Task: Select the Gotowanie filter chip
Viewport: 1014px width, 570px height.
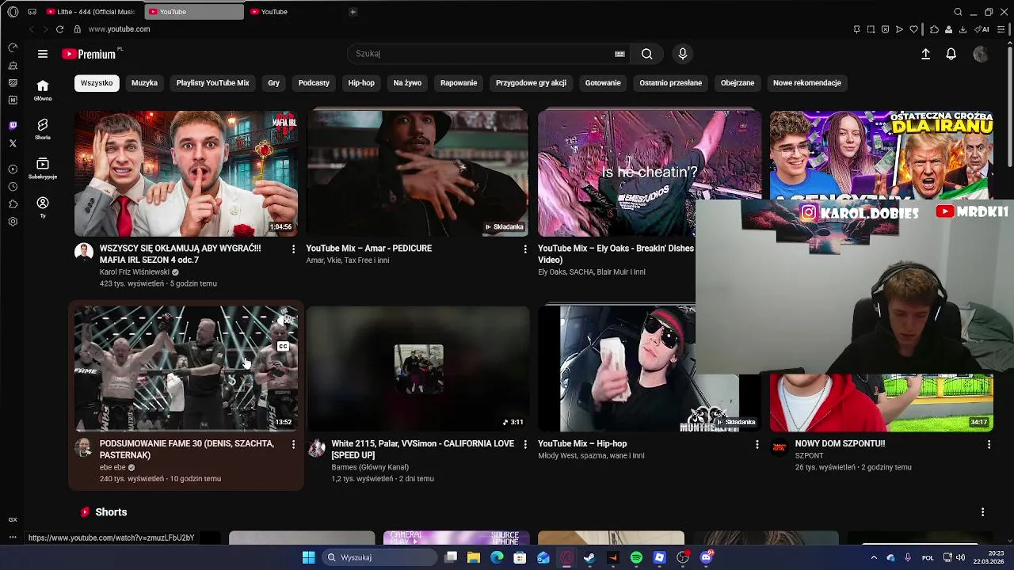Action: [x=603, y=83]
